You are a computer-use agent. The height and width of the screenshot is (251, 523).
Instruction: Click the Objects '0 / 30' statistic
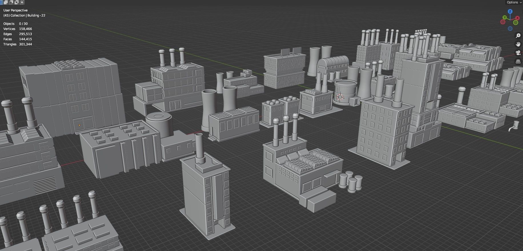23,24
